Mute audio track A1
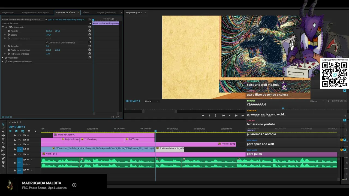The image size is (349, 196). click(x=28, y=160)
